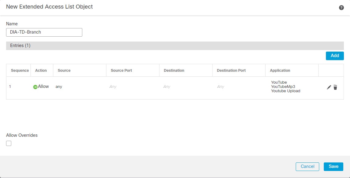
Task: Select the edit pencil in the entries table
Action: [x=329, y=87]
